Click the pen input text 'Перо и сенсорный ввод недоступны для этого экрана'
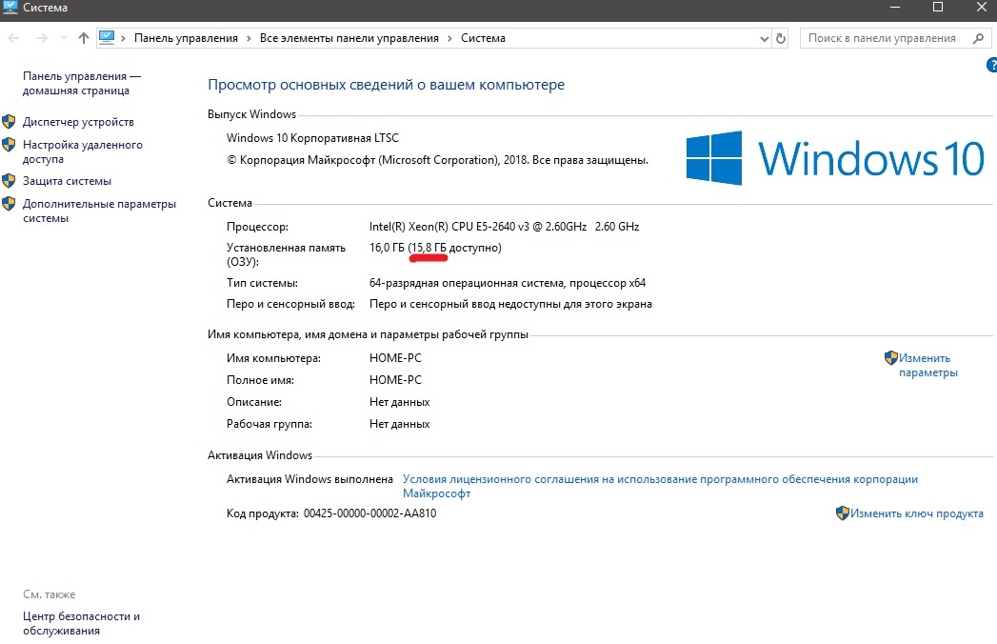This screenshot has height=644, width=997. click(x=510, y=304)
